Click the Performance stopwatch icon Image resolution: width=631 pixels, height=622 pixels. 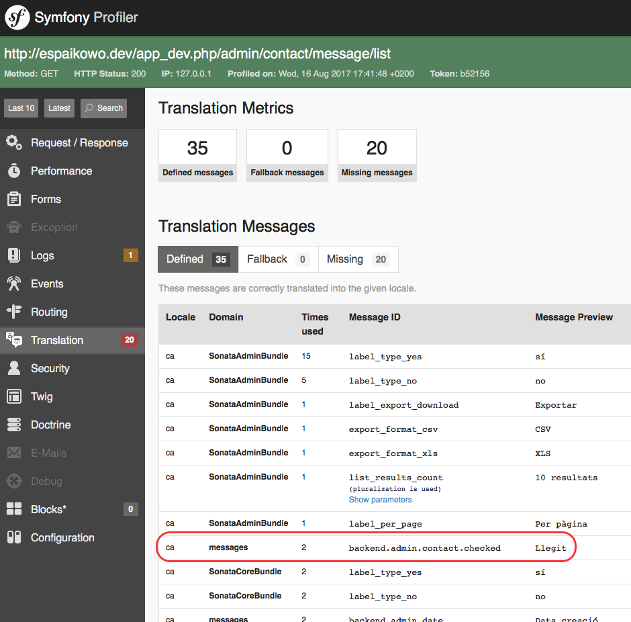coord(14,171)
